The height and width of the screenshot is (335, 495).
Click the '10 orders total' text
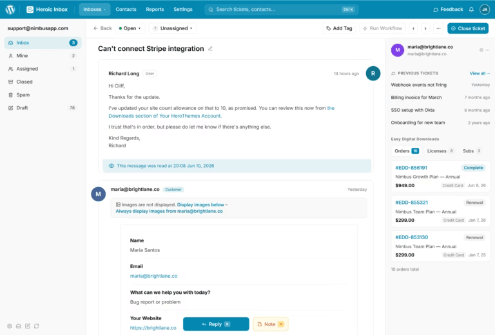tap(405, 269)
